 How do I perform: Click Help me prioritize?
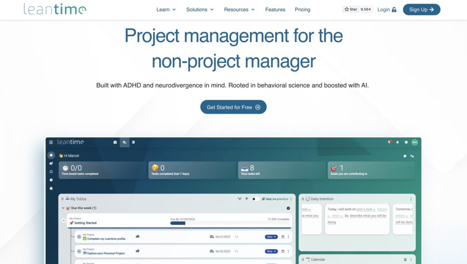pyautogui.click(x=275, y=199)
